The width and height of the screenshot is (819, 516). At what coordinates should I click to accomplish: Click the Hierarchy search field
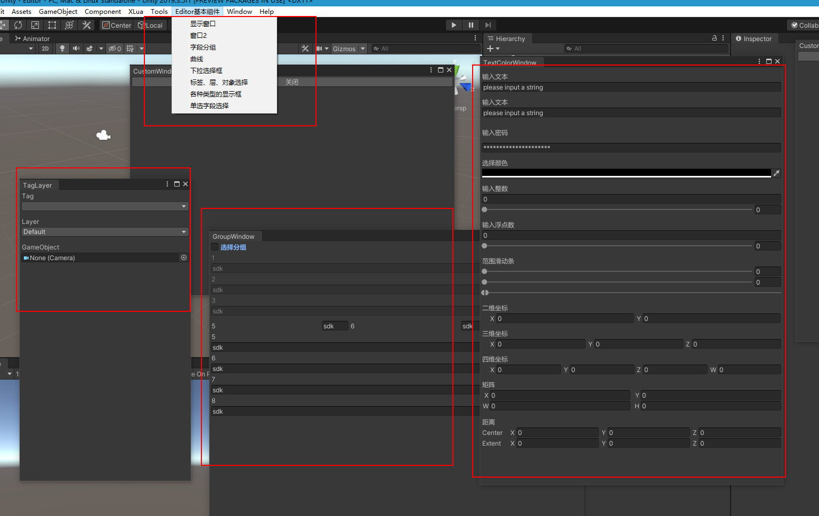pyautogui.click(x=646, y=49)
